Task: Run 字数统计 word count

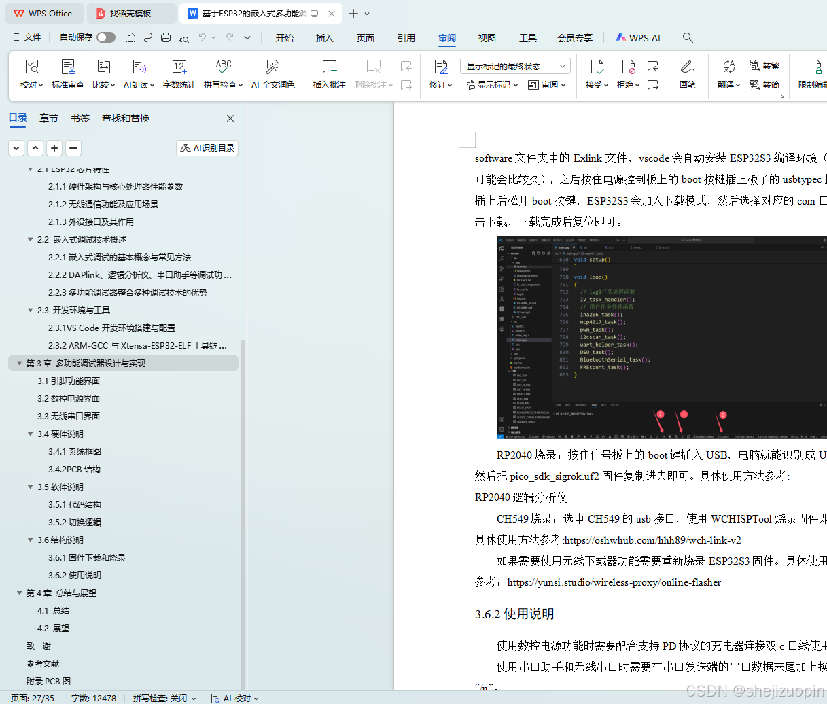Action: pyautogui.click(x=179, y=73)
